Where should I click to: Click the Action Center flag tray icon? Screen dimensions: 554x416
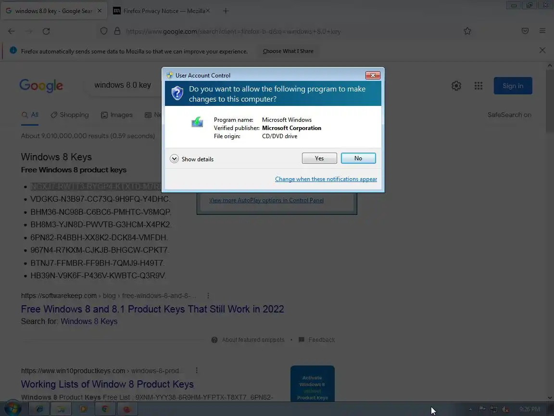point(482,409)
